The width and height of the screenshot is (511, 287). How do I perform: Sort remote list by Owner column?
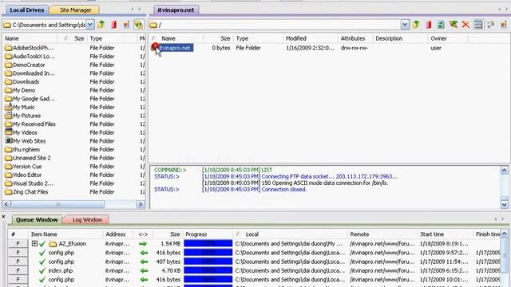click(448, 38)
